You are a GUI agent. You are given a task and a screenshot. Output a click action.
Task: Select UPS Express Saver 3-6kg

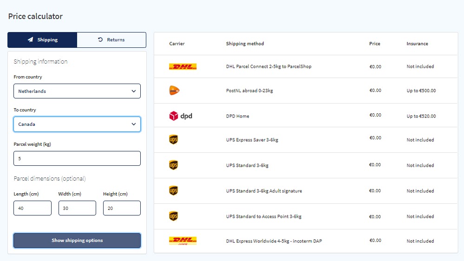point(252,140)
